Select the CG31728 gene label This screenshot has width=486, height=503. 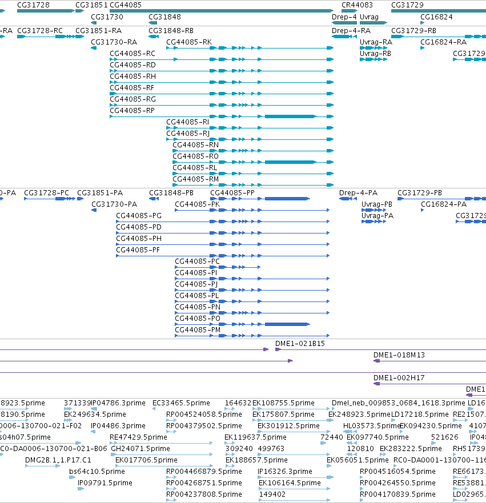click(x=33, y=5)
